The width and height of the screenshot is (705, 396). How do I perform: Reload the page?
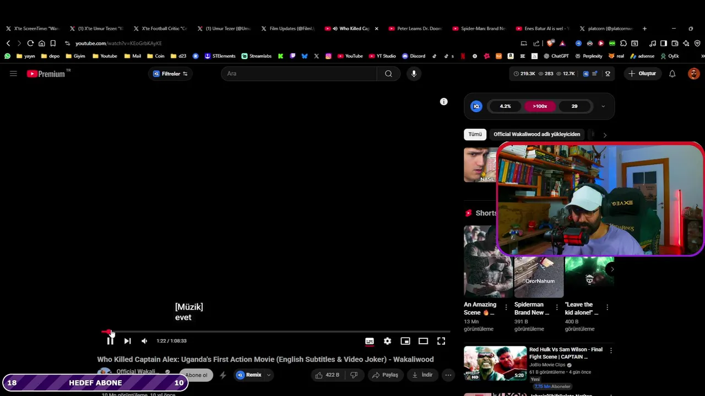30,43
